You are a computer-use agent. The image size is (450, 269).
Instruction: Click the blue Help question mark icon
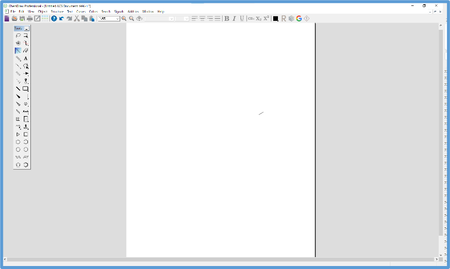[54, 18]
